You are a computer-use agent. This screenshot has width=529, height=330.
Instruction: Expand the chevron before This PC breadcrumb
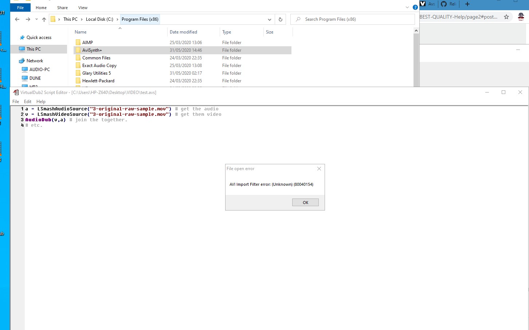point(59,19)
